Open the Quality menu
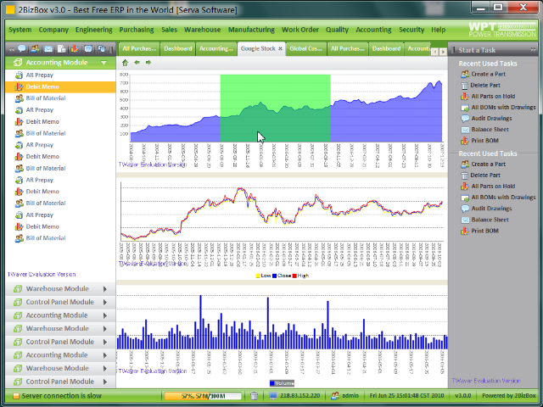This screenshot has width=543, height=407. (337, 30)
